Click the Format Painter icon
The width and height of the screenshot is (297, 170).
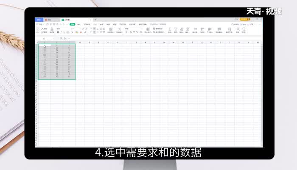pos(52,29)
